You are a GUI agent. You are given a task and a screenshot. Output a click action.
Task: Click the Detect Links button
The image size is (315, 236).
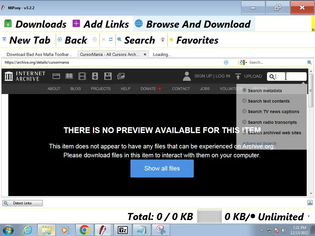[x=22, y=203]
